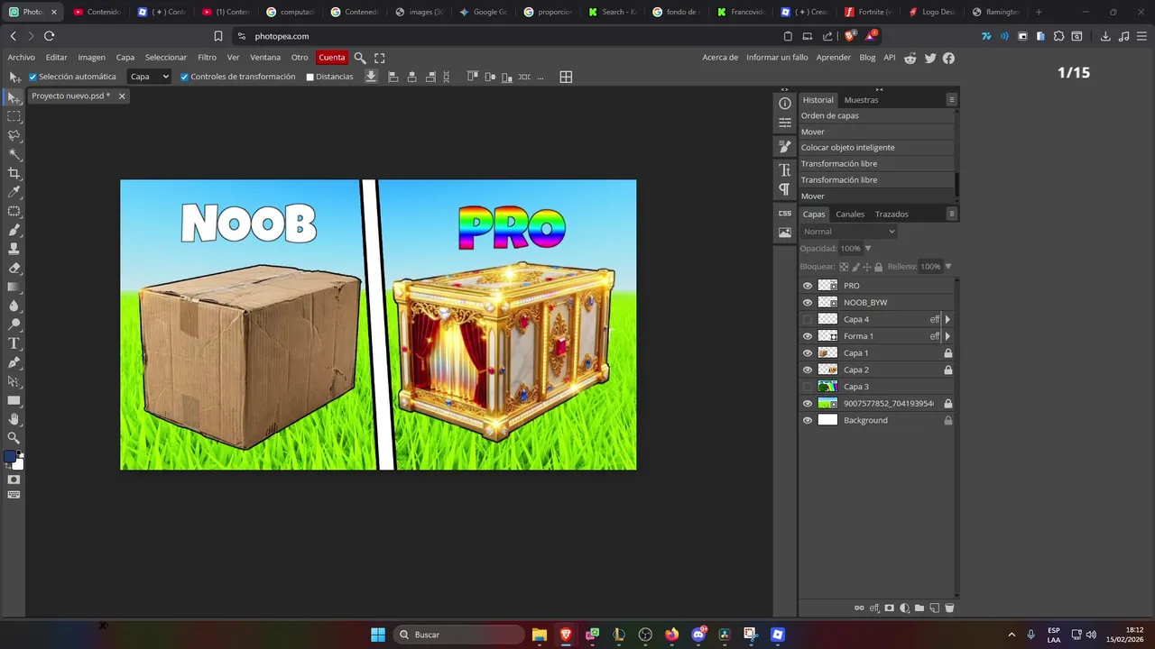1155x649 pixels.
Task: Hide the NOOB_BYW layer
Action: coord(808,303)
